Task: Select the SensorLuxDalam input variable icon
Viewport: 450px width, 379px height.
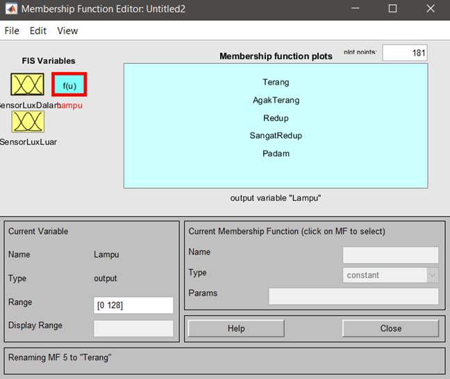Action: [x=27, y=85]
